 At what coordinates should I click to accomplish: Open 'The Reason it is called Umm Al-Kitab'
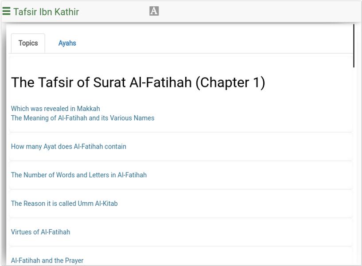point(64,203)
